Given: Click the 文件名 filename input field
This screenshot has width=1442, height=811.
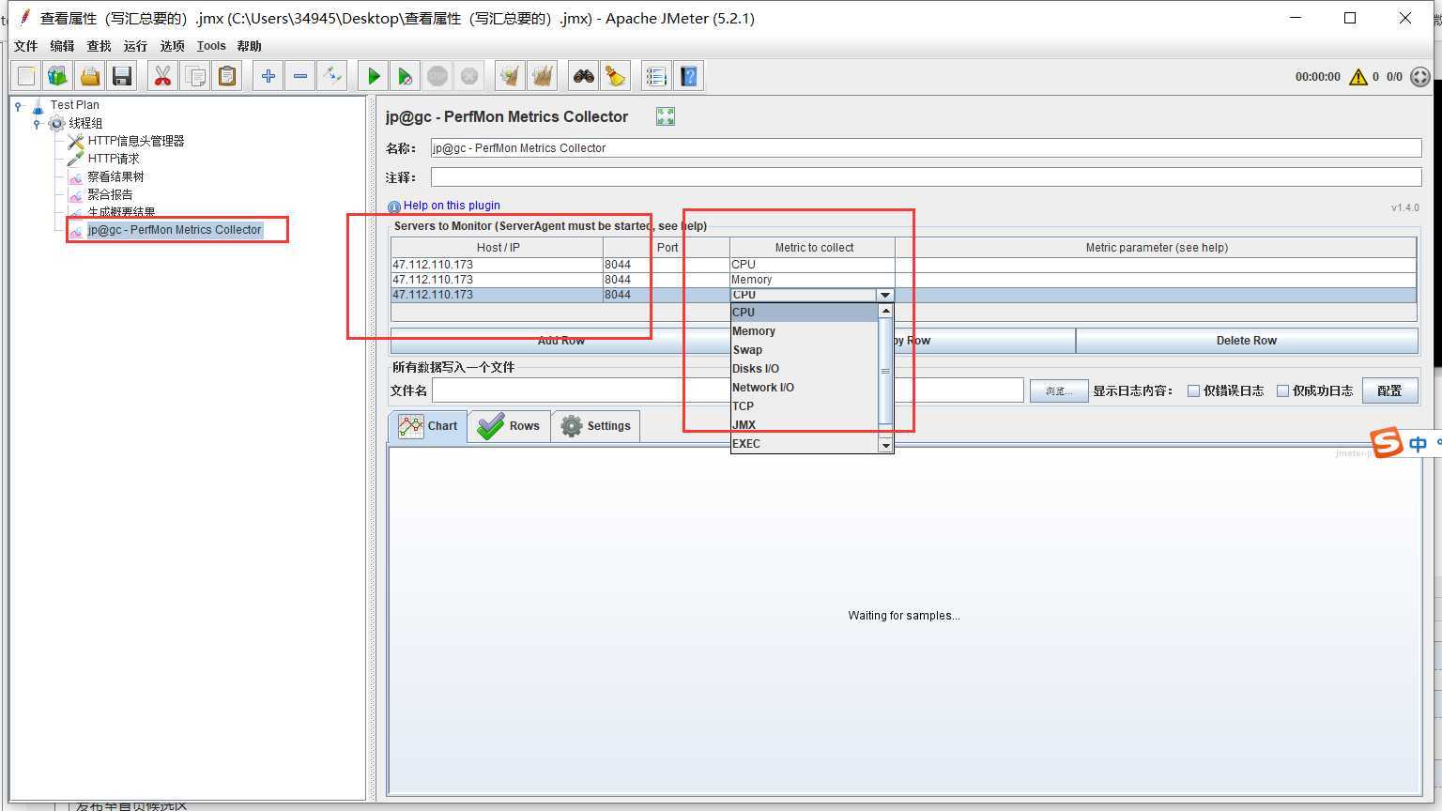Looking at the screenshot, I should click(728, 390).
